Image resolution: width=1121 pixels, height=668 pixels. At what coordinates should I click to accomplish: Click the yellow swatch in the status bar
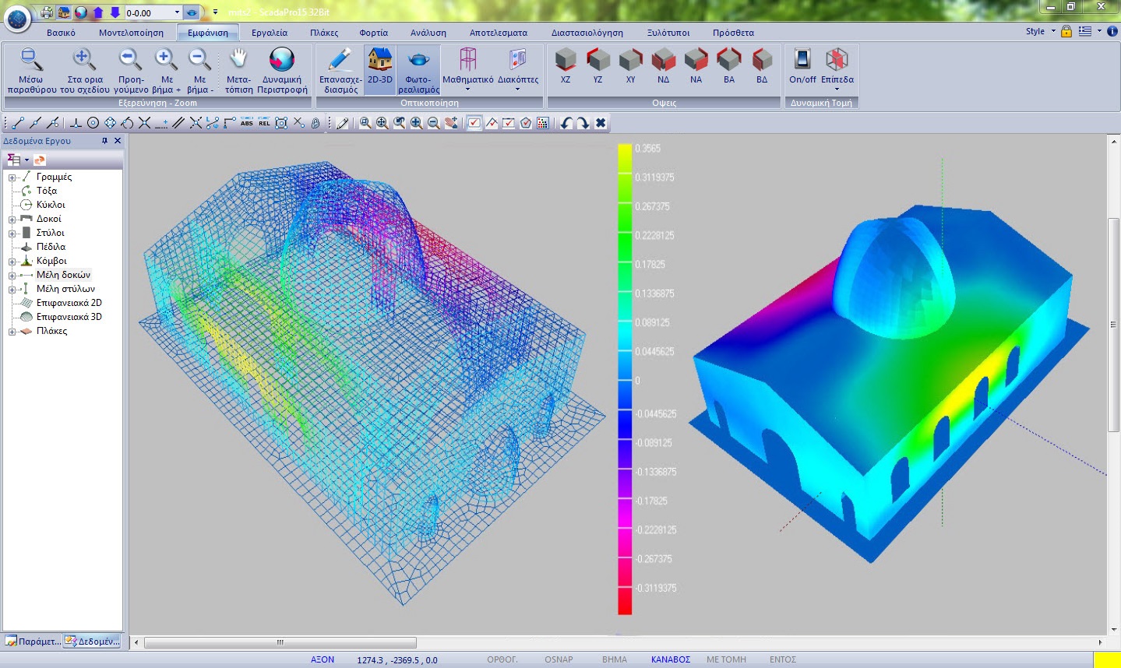1107,659
